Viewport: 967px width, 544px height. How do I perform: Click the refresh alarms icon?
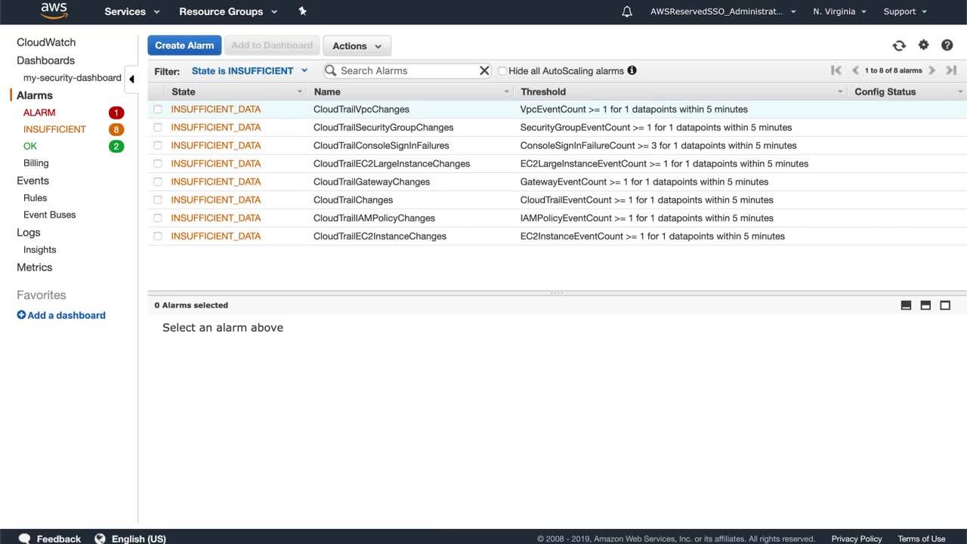coord(899,46)
